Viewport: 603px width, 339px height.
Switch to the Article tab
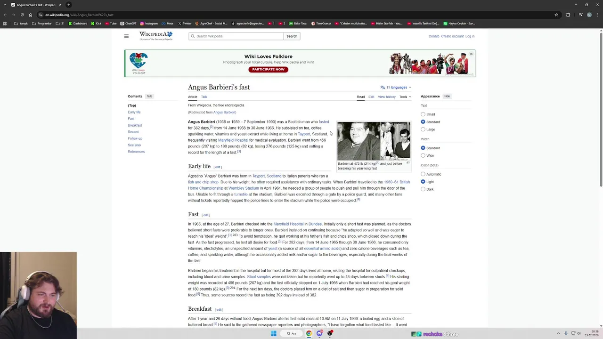[x=193, y=97]
